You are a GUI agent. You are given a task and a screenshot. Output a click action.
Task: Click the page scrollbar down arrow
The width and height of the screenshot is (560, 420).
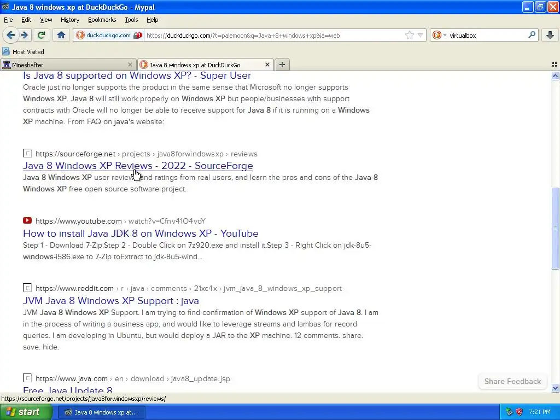555,388
